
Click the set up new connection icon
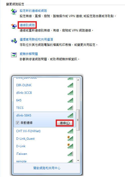click(14, 12)
